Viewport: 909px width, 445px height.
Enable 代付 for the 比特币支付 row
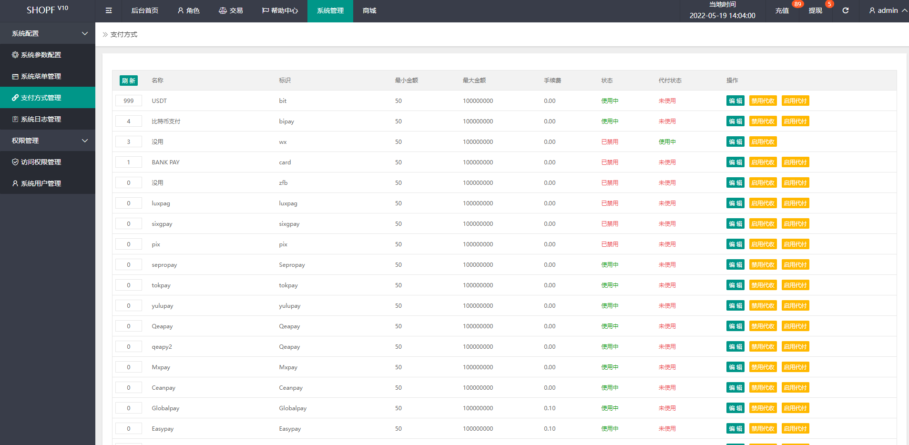[795, 121]
